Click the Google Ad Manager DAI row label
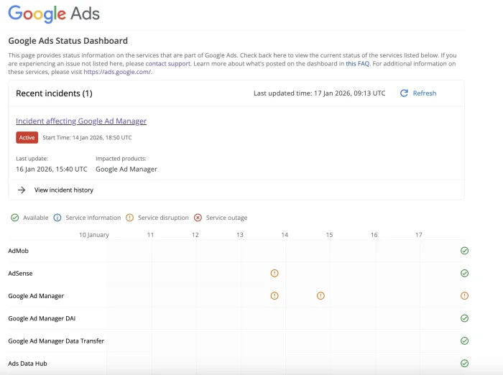This screenshot has width=503, height=375. tap(42, 318)
